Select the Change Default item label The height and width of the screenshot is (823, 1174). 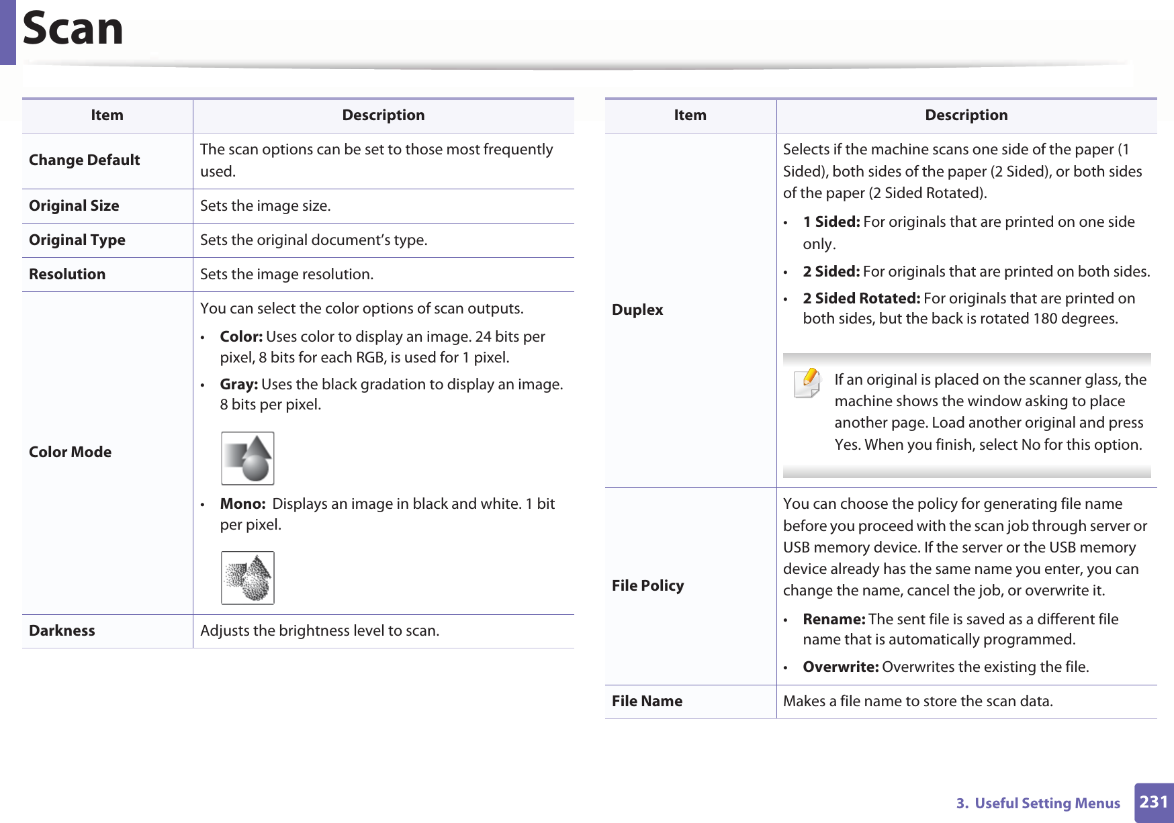[x=85, y=160]
